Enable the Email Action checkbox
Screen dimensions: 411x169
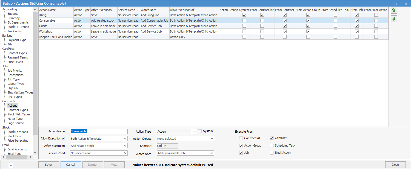(272, 153)
